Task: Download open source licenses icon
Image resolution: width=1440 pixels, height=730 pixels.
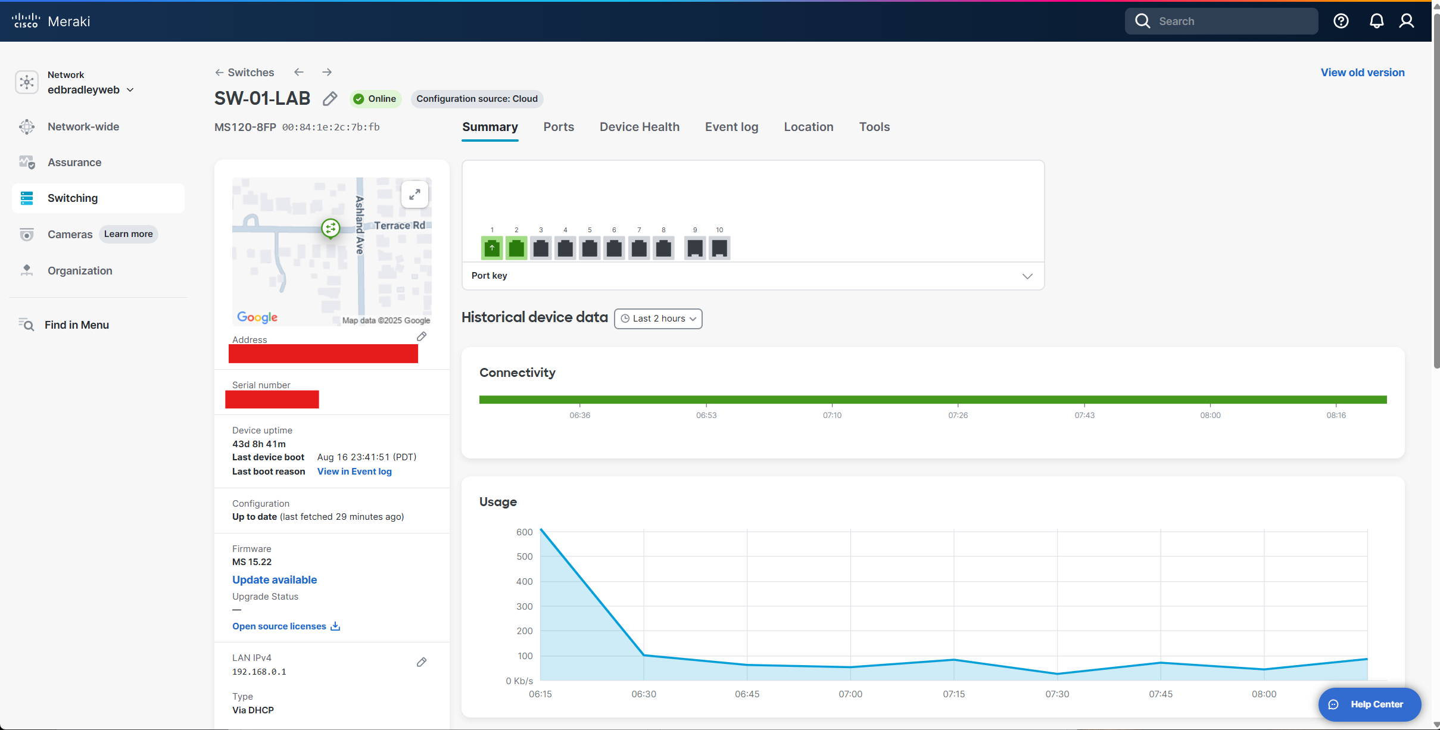Action: pyautogui.click(x=335, y=626)
